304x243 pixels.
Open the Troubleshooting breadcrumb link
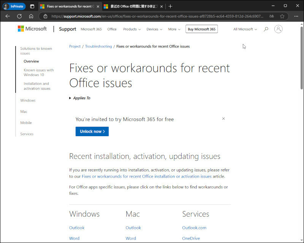(x=98, y=46)
